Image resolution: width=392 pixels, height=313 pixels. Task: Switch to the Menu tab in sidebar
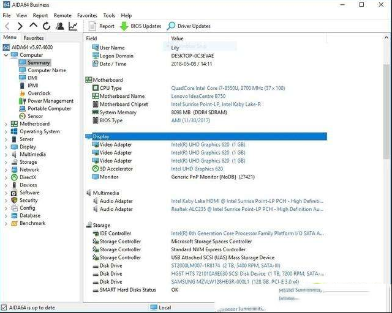(10, 37)
